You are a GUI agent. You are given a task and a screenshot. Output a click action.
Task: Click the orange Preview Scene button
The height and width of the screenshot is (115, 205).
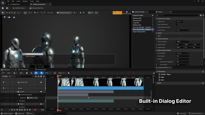(117, 13)
